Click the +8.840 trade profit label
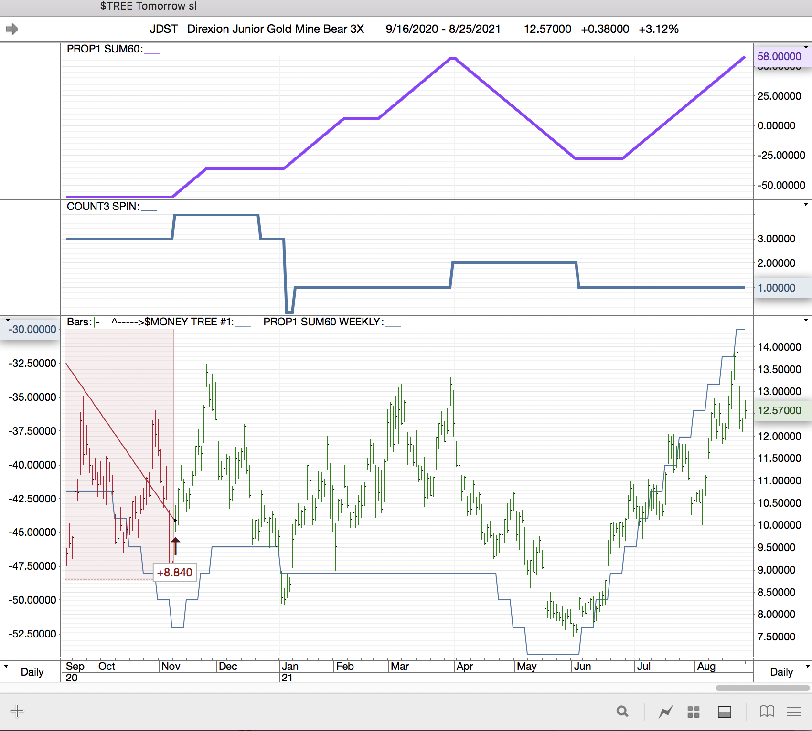Screen dimensions: 812x731 pyautogui.click(x=174, y=572)
